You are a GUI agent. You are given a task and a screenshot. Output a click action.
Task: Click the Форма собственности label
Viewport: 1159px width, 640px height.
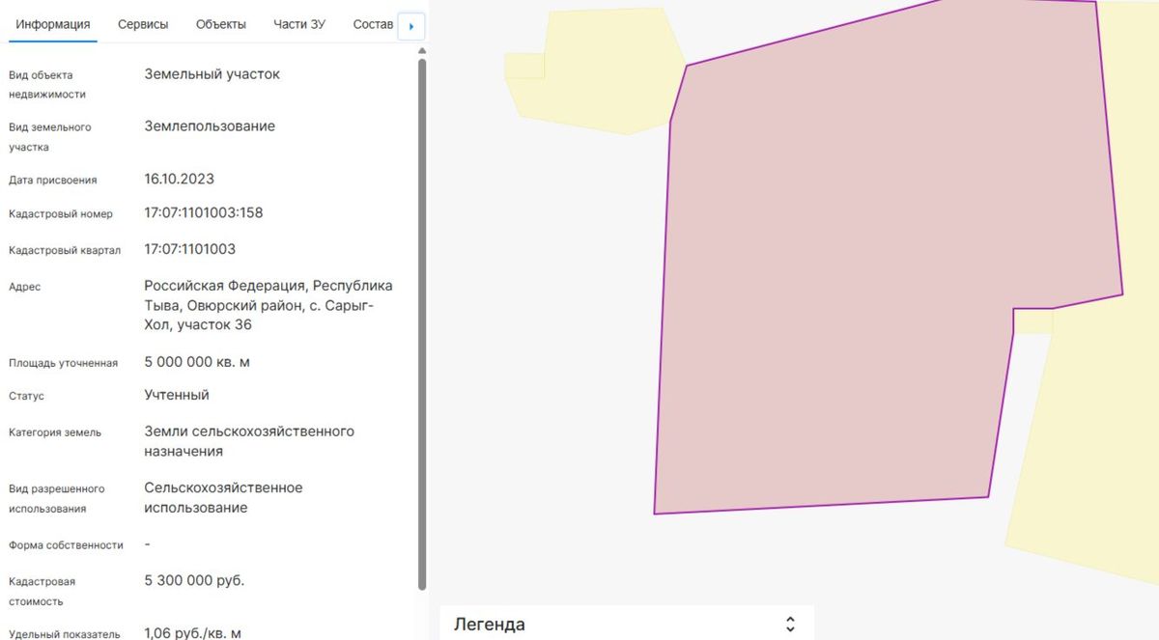tap(66, 545)
